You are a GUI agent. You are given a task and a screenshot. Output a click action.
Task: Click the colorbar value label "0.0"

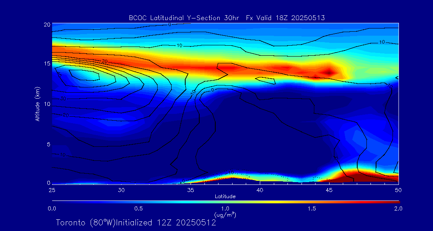(52, 209)
